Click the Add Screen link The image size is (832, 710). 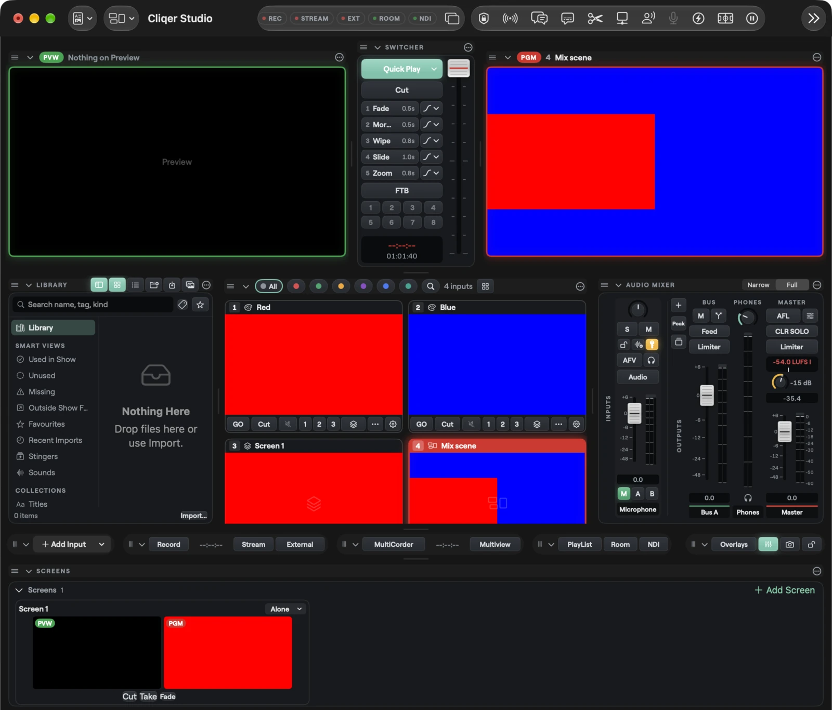pos(785,590)
